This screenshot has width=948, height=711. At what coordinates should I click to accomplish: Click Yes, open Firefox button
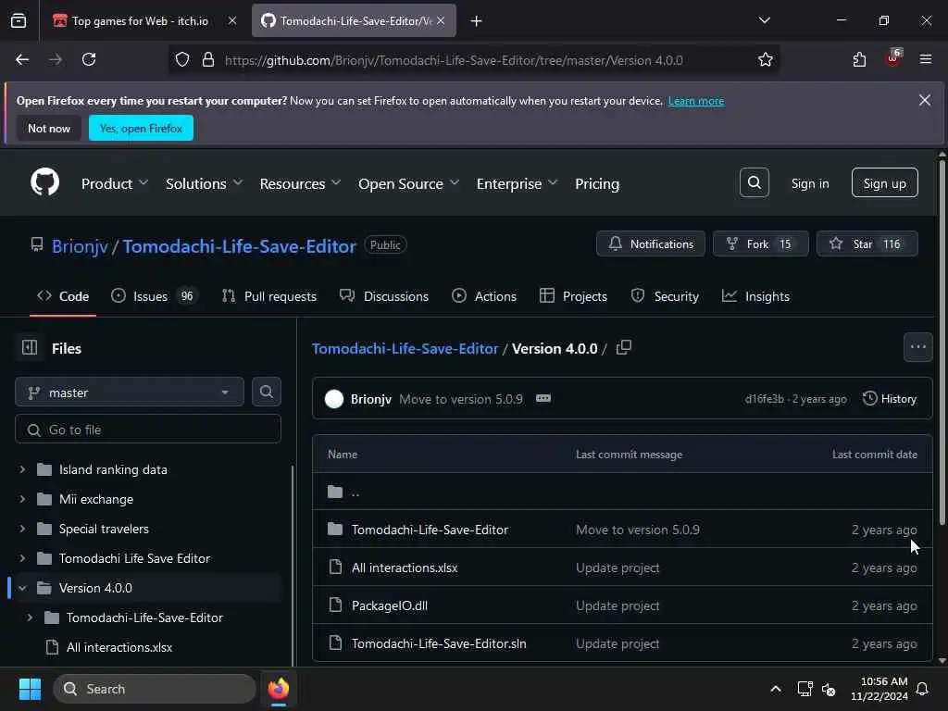pyautogui.click(x=141, y=128)
